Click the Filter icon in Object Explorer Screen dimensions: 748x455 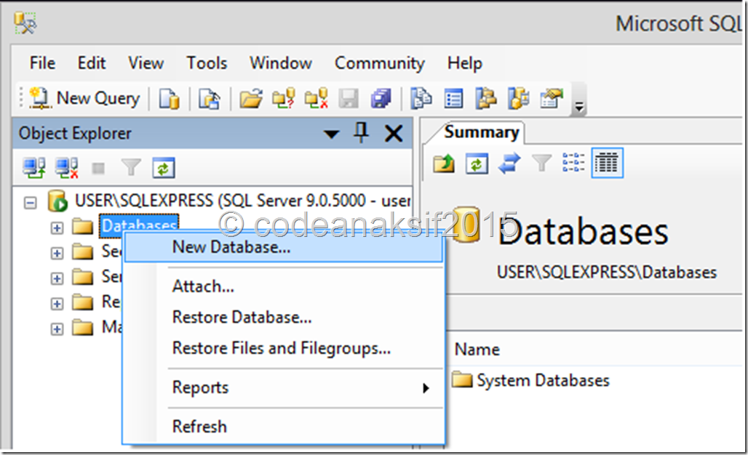tap(131, 168)
